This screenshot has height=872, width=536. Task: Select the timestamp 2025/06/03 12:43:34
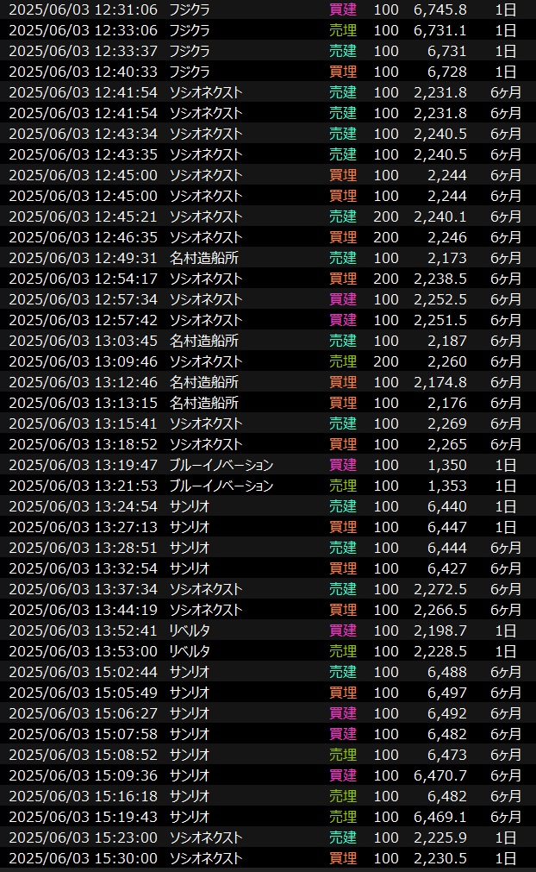[84, 134]
